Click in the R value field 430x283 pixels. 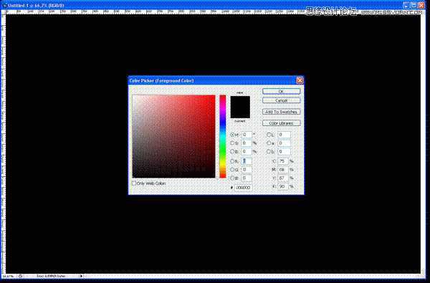pyautogui.click(x=247, y=161)
